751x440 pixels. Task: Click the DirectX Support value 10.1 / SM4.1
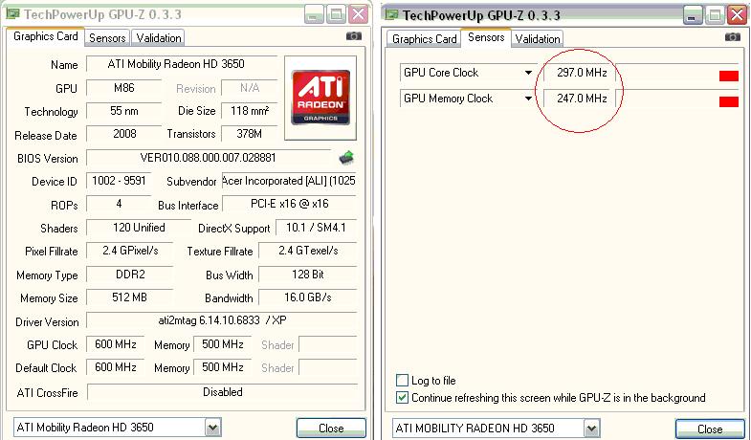point(316,228)
